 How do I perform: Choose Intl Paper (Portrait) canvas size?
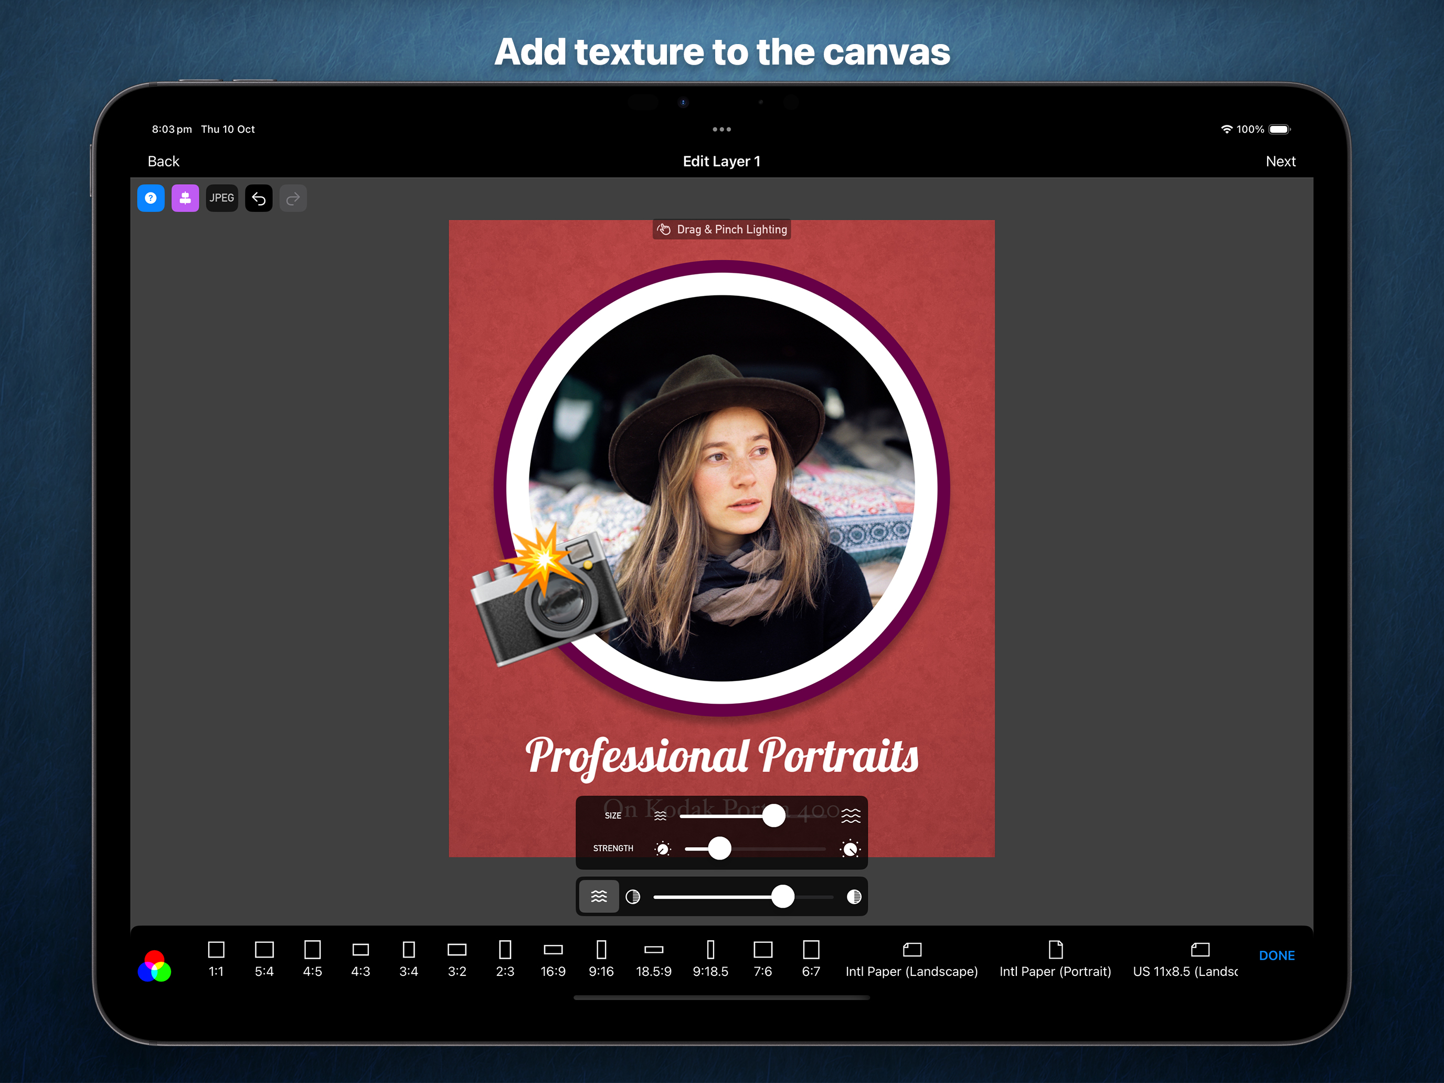pyautogui.click(x=1055, y=960)
